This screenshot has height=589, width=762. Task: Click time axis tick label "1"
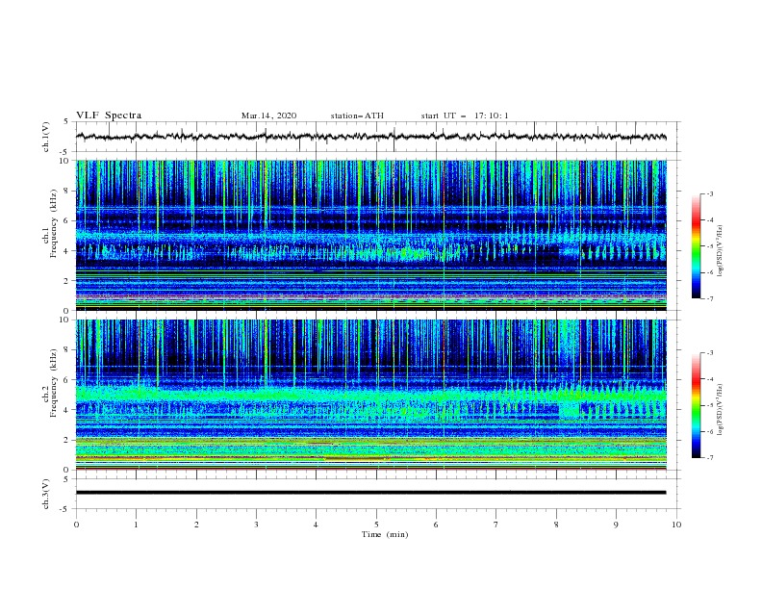tap(136, 525)
